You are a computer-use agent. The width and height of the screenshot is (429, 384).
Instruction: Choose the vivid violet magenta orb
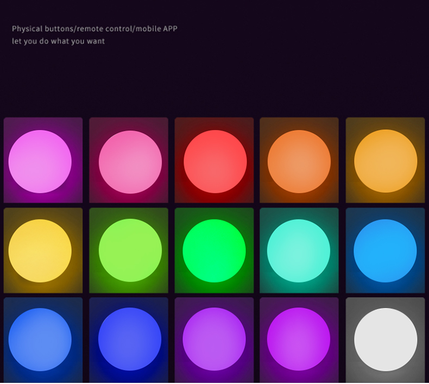click(x=299, y=339)
